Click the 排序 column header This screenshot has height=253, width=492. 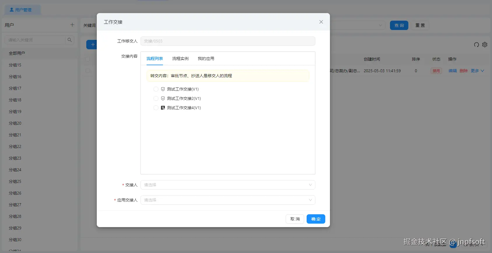[416, 59]
